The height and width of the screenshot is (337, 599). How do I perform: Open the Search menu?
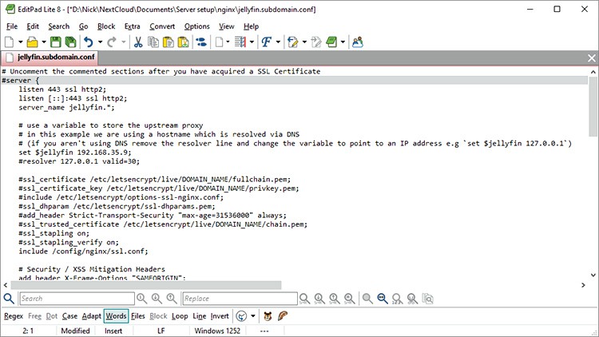[x=59, y=26]
